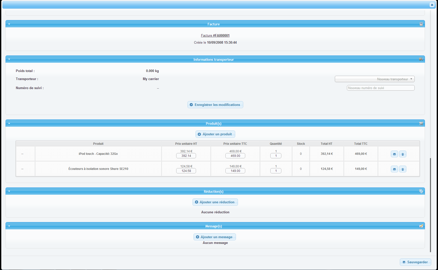Click the tag icon in Réduction(s) header

coord(421,191)
